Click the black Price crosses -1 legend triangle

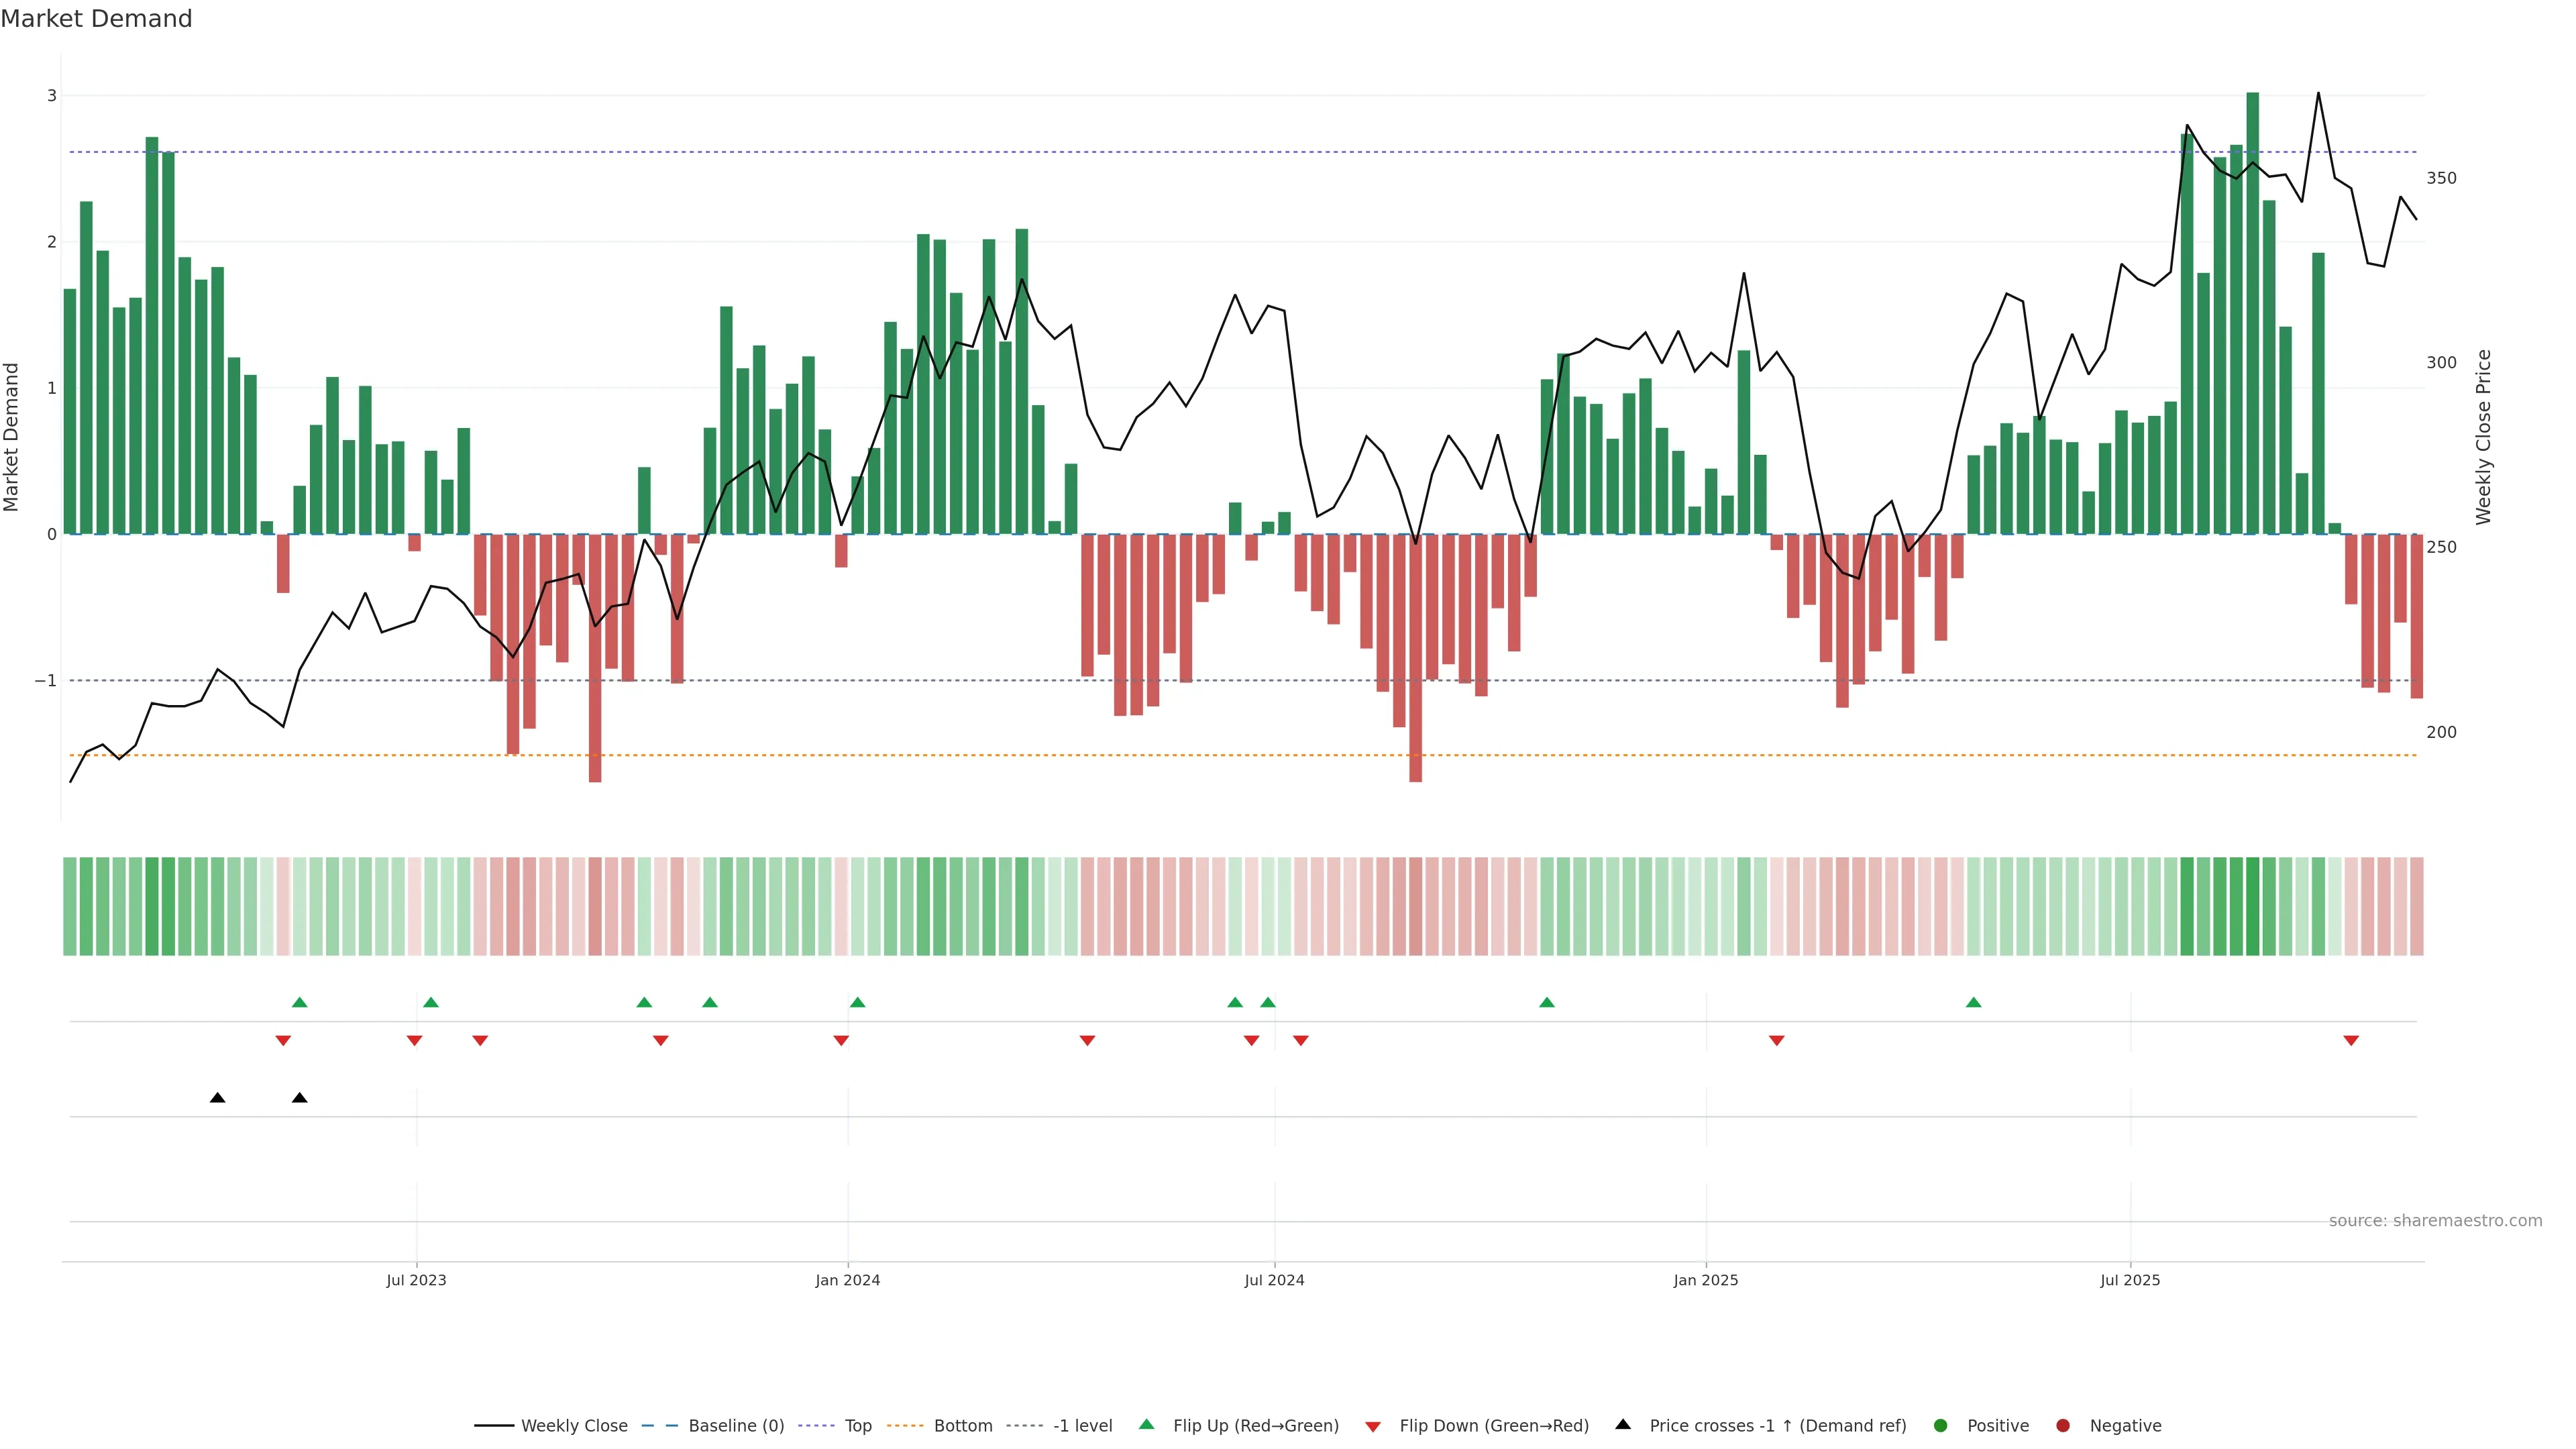pos(1623,1424)
